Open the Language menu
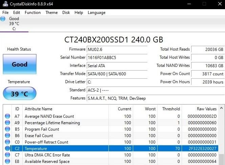The image size is (225, 165). click(x=97, y=13)
